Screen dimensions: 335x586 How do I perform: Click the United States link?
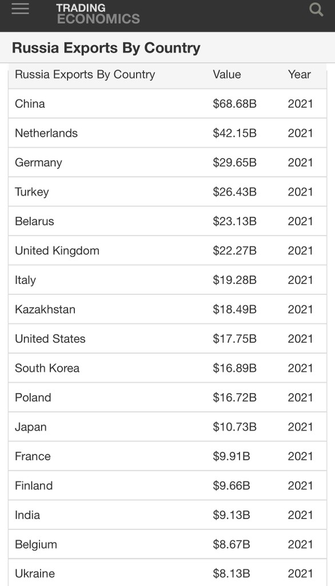click(x=50, y=339)
